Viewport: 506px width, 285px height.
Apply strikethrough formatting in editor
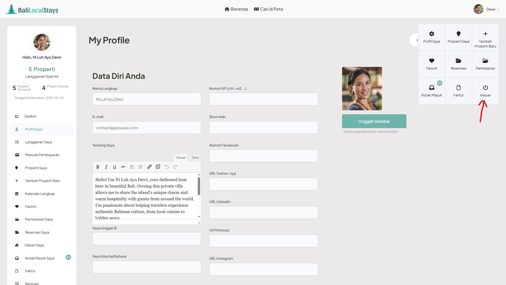tap(123, 167)
